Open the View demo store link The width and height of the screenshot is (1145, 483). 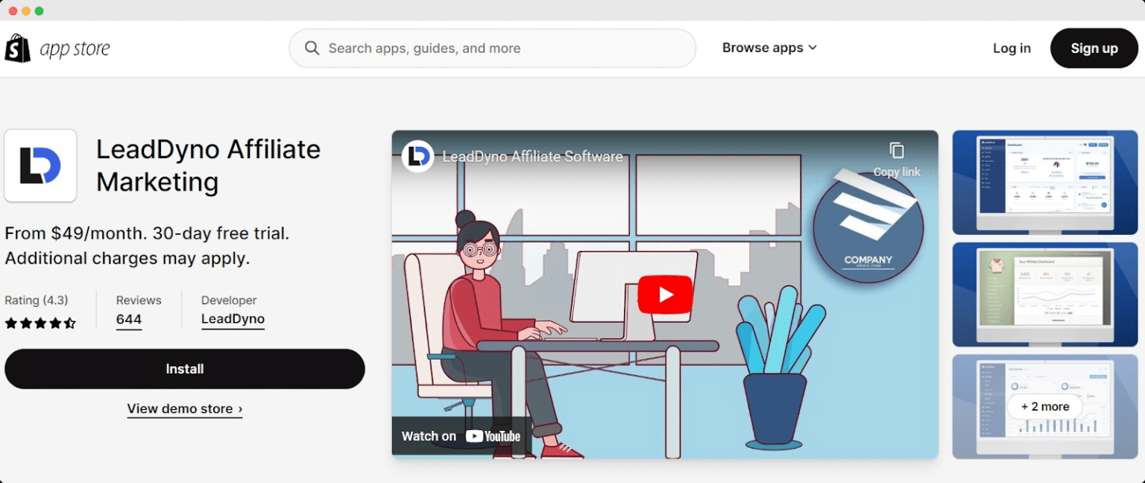point(184,408)
